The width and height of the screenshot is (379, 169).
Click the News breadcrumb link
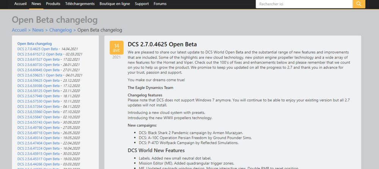[x=38, y=30]
